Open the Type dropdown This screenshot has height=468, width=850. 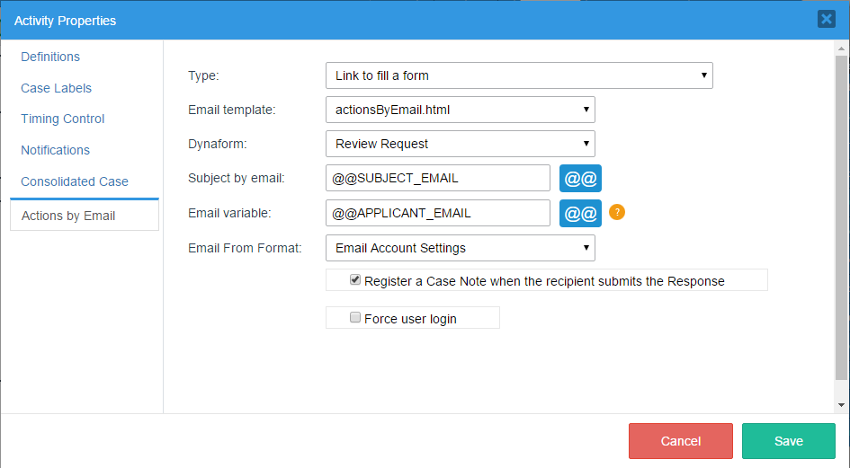[519, 75]
